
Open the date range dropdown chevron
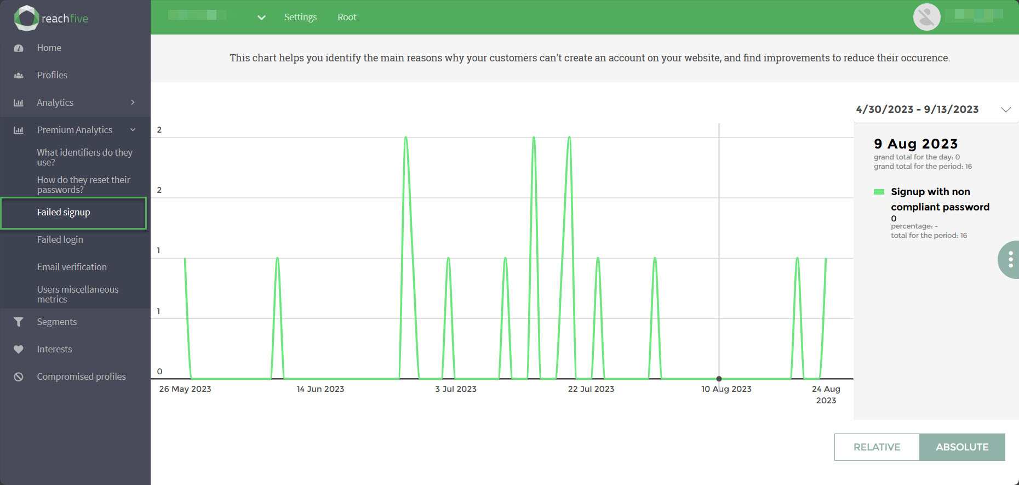click(x=1006, y=110)
